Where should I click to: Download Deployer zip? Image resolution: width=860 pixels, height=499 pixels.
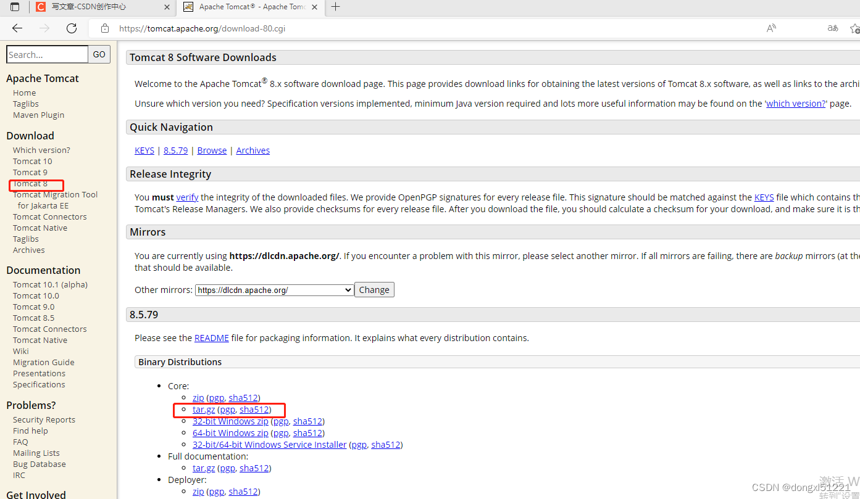point(198,492)
